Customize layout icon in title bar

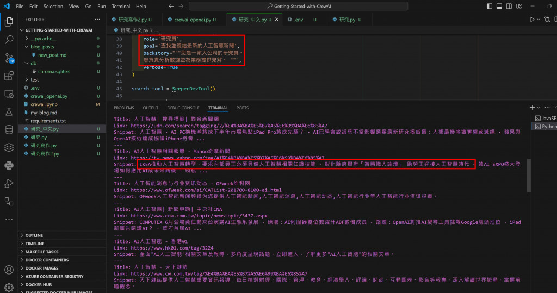[x=519, y=6]
